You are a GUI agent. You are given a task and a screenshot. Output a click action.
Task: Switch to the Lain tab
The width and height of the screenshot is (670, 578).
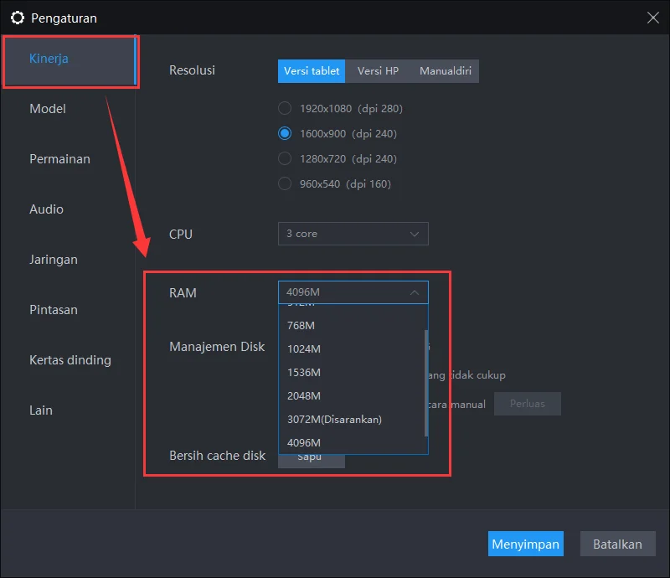41,410
